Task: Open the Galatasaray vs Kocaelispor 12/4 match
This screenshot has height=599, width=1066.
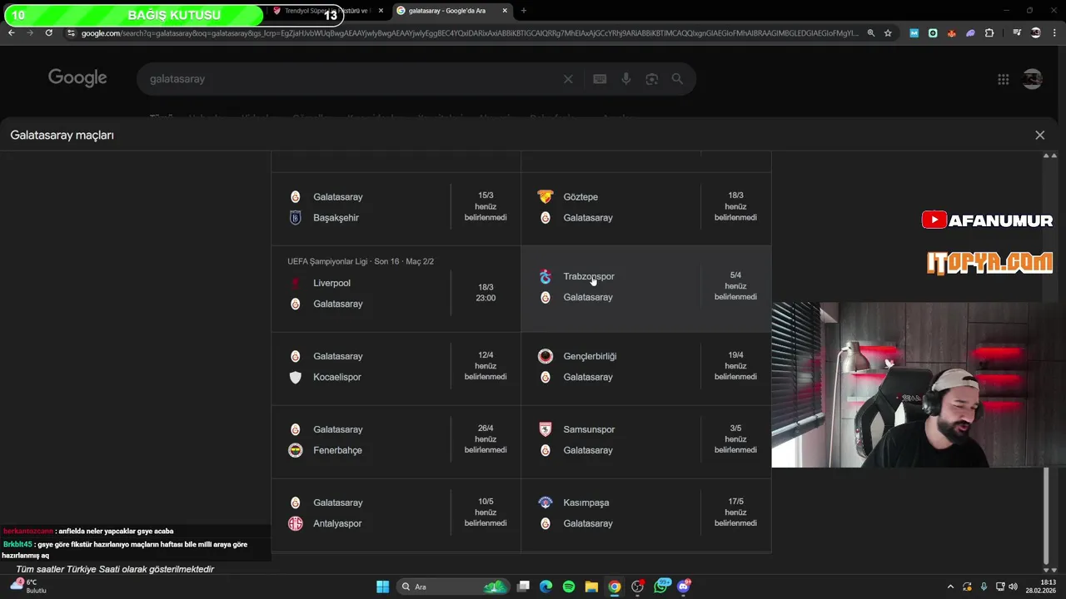Action: click(x=396, y=367)
